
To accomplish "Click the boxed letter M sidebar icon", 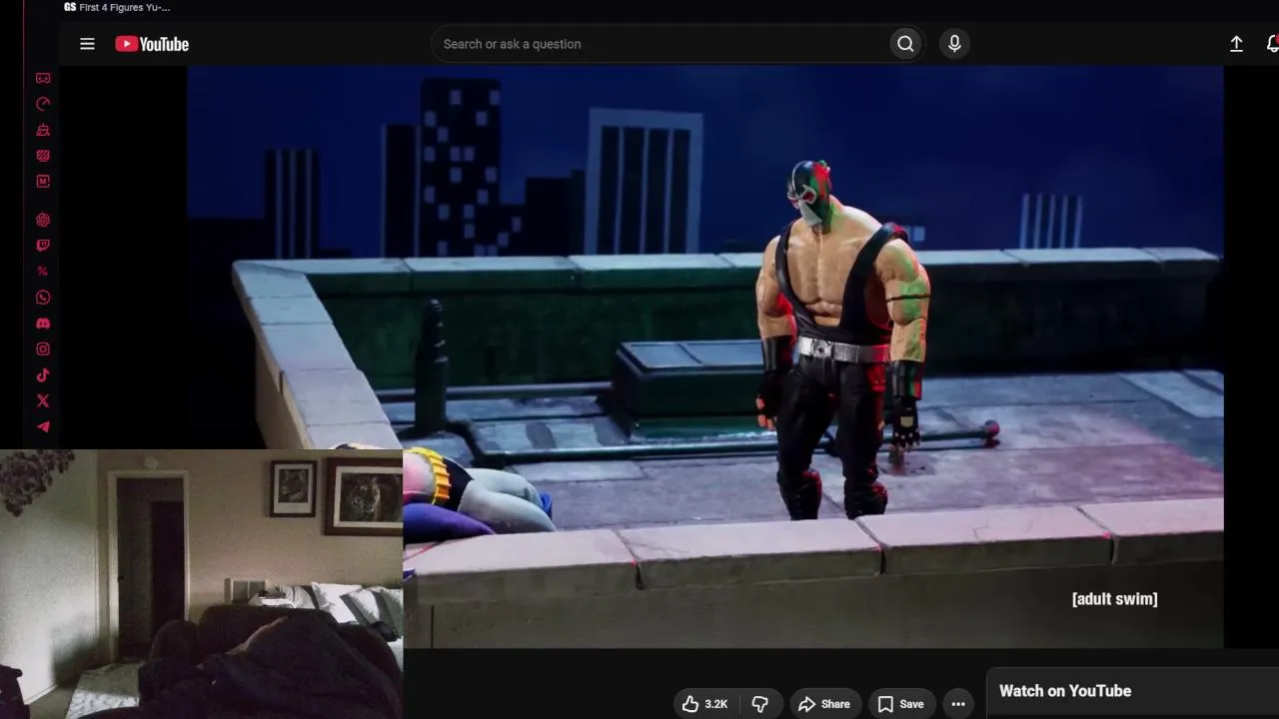I will [43, 182].
